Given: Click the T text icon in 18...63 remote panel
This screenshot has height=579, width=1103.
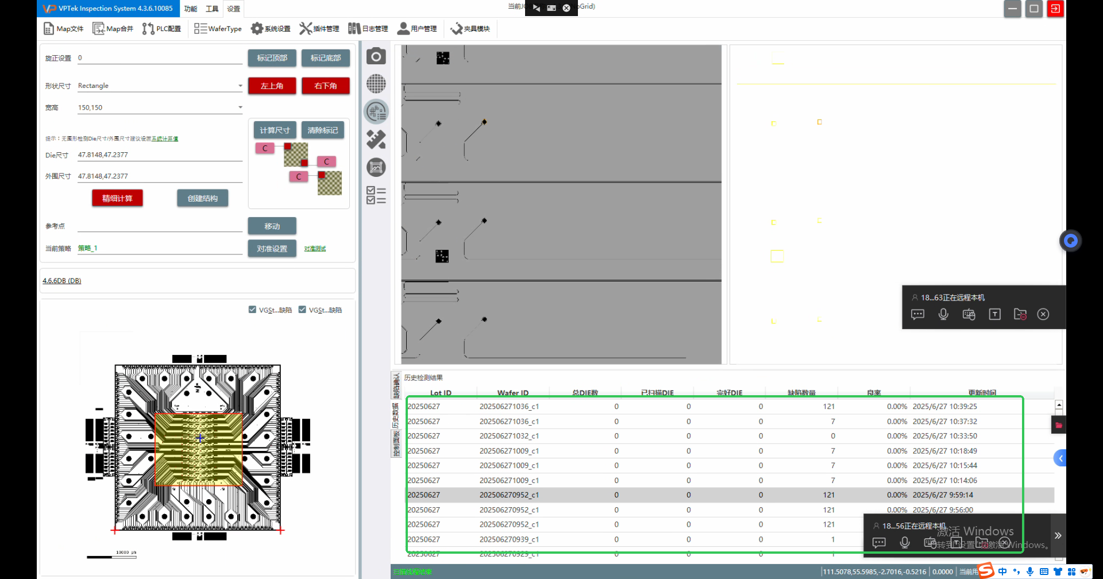Looking at the screenshot, I should click(x=995, y=314).
